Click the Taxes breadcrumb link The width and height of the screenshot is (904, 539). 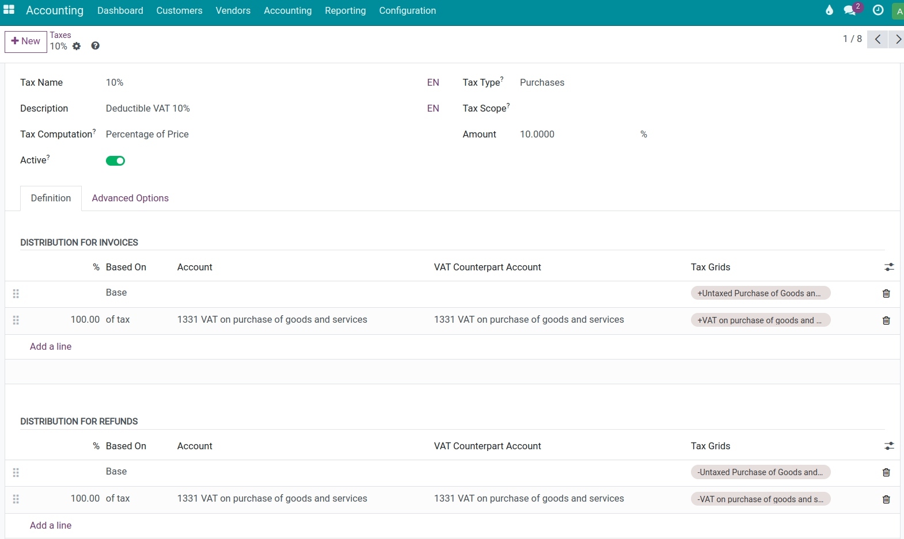coord(60,35)
